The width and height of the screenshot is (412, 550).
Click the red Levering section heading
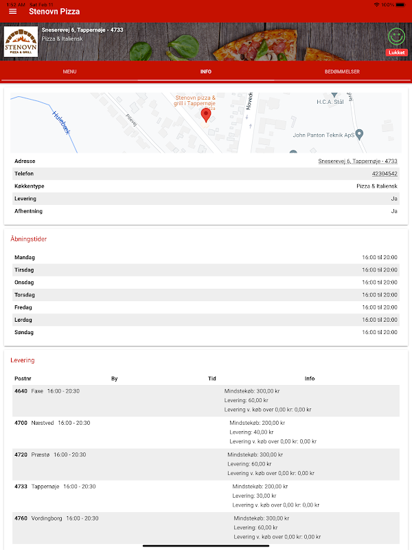[23, 360]
